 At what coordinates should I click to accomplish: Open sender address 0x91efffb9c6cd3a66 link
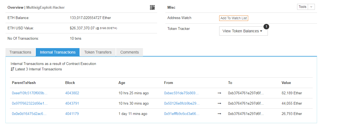tap(181, 114)
